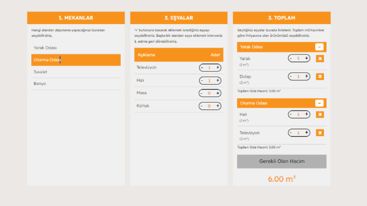Click the Oturma Odası 'Toplam Oda Hacmi' text
Viewport: 367px width, 206px height.
(259, 147)
